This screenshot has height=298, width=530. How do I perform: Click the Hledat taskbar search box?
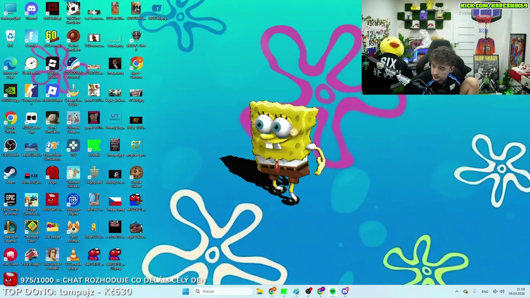[x=223, y=291]
